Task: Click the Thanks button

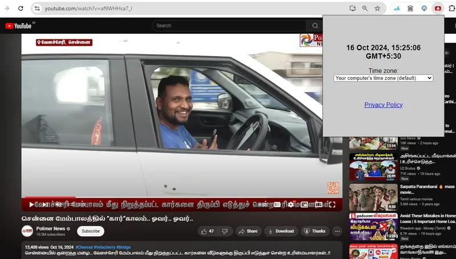Action: (315, 232)
